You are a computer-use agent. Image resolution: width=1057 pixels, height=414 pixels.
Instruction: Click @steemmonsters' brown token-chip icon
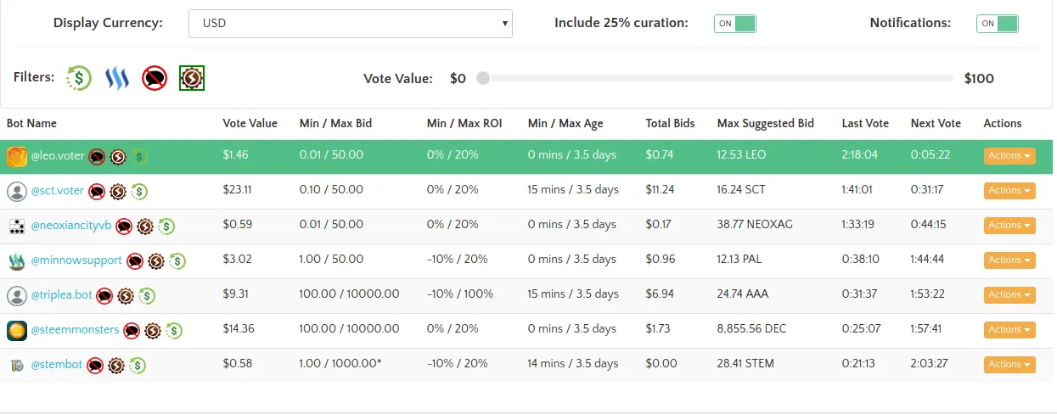coord(153,330)
